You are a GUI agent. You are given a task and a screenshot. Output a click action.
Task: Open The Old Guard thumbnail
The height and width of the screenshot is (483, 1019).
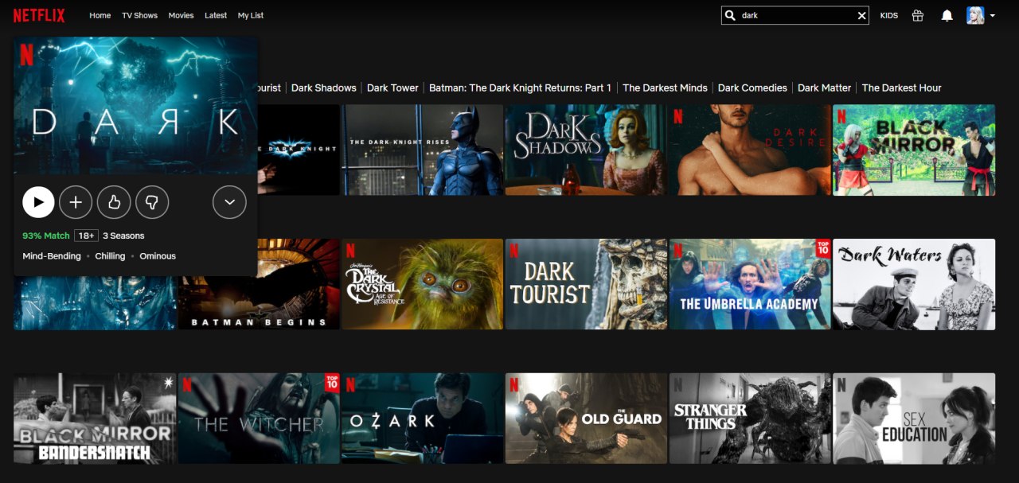pyautogui.click(x=586, y=419)
